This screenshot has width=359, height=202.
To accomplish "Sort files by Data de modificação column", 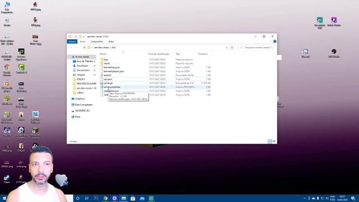I will 159,54.
